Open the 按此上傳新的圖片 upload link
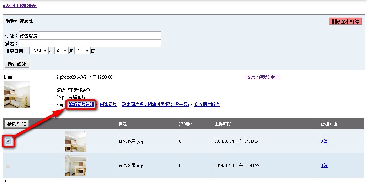Viewport: 367px width, 182px height. (263, 77)
